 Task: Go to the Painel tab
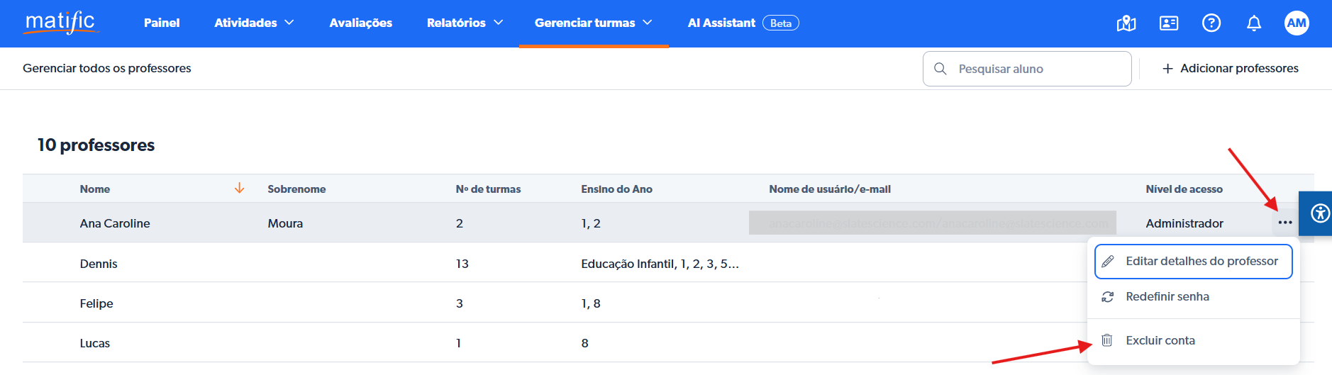click(x=162, y=23)
